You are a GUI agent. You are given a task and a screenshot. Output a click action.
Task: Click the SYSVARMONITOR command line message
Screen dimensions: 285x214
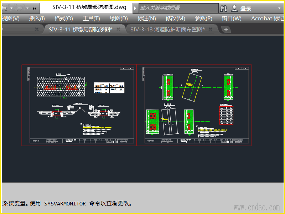tap(67, 203)
